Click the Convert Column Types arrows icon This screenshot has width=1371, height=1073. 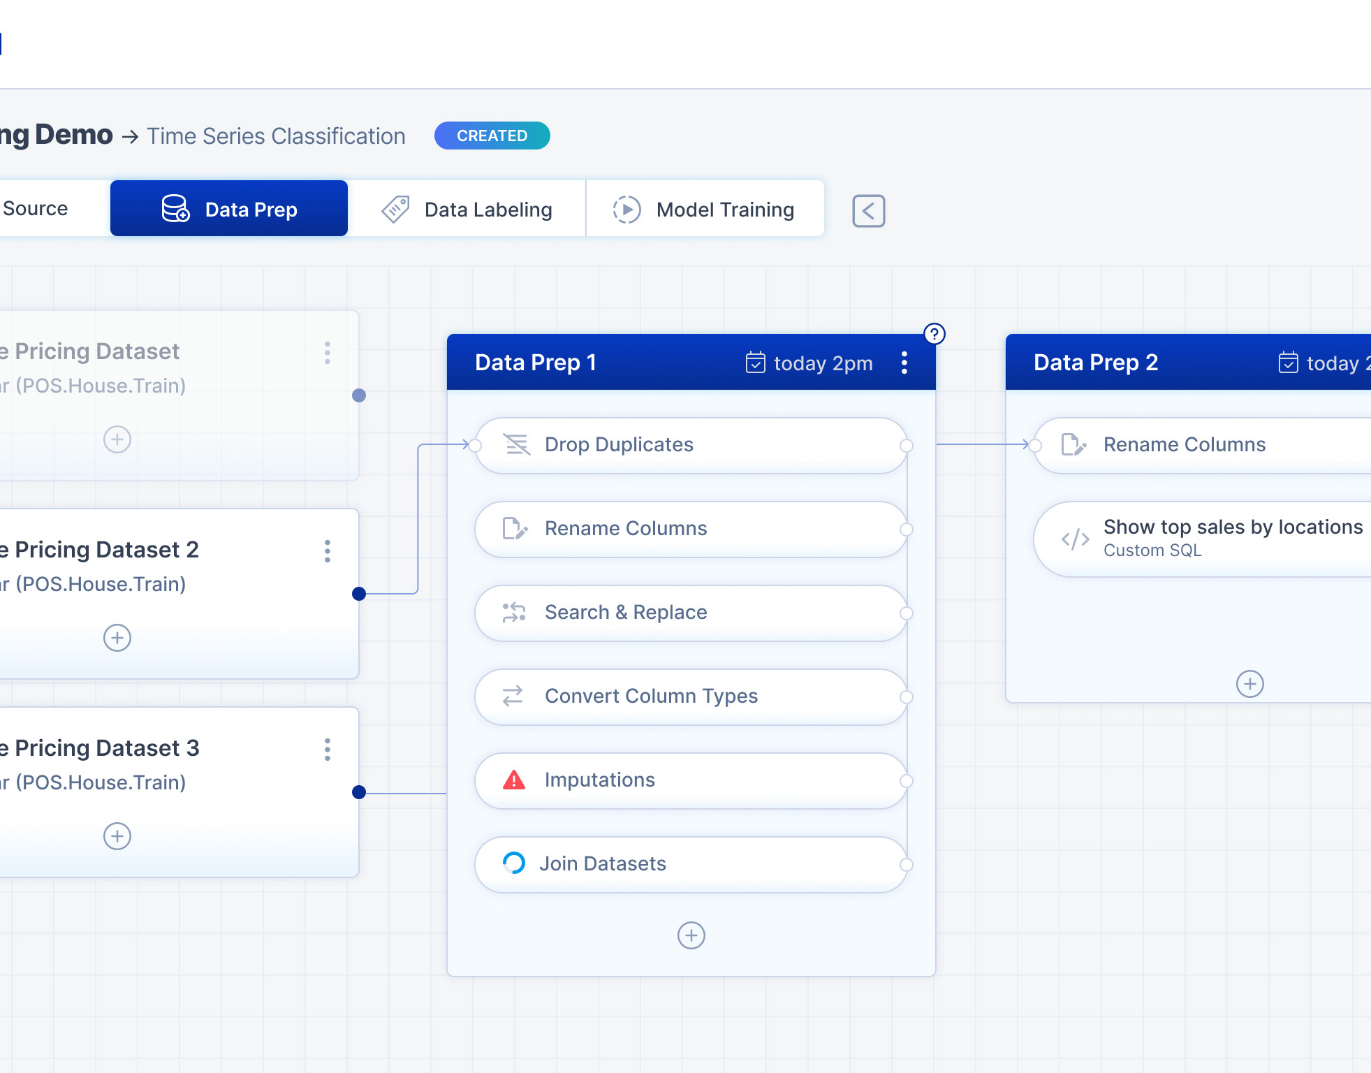pyautogui.click(x=513, y=696)
